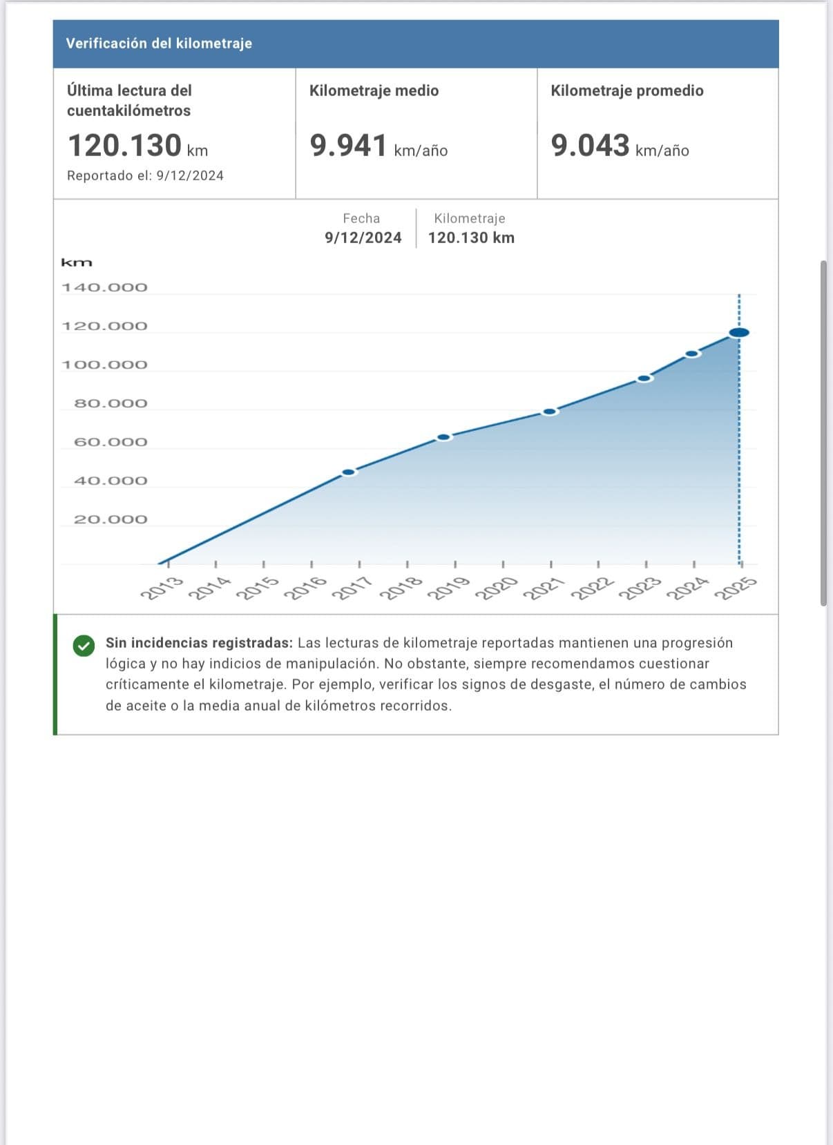
Task: Click the chart data point above 2021
Action: tap(550, 412)
